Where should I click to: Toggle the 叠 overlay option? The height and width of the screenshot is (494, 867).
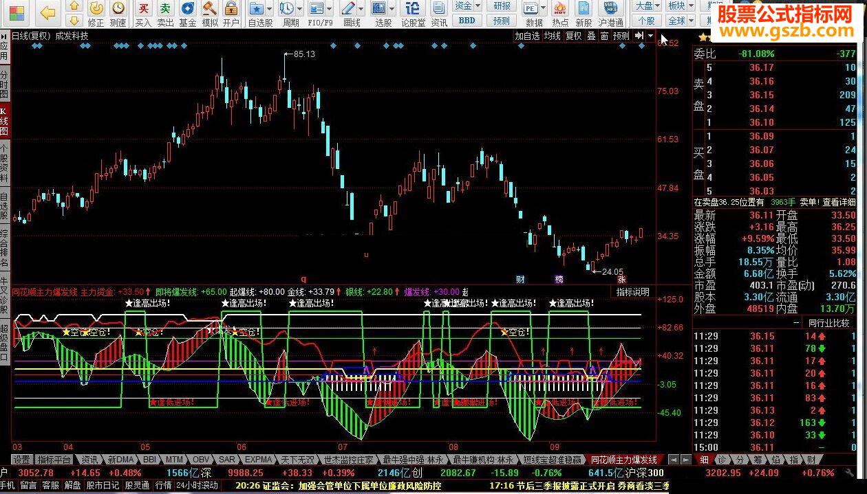(x=590, y=36)
